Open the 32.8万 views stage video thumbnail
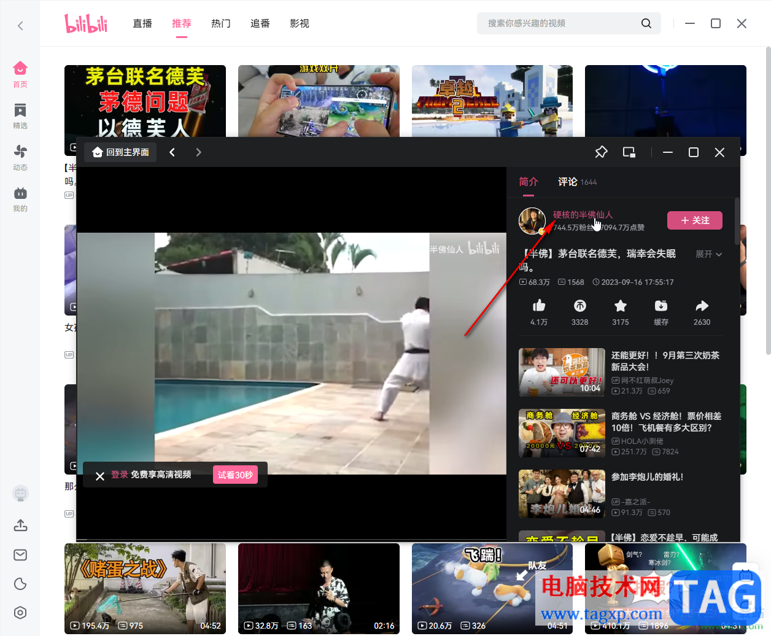The width and height of the screenshot is (771, 636). tap(319, 588)
